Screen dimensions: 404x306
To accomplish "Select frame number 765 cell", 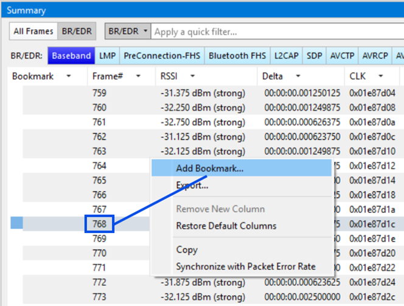I will tap(99, 180).
